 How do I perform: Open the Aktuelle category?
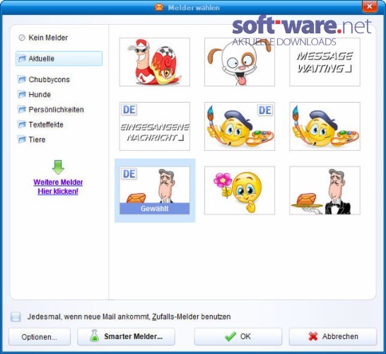pyautogui.click(x=59, y=59)
